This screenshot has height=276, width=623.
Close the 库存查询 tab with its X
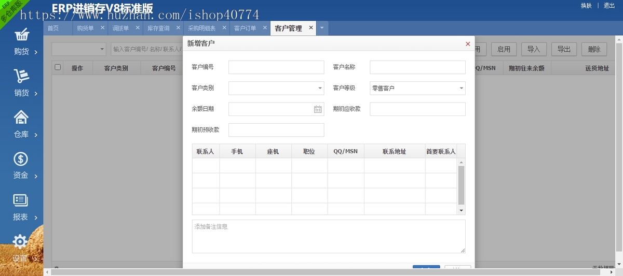tap(179, 28)
